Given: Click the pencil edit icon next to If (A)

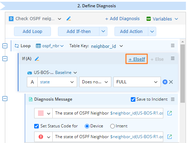Looking at the screenshot, I should click(37, 59).
